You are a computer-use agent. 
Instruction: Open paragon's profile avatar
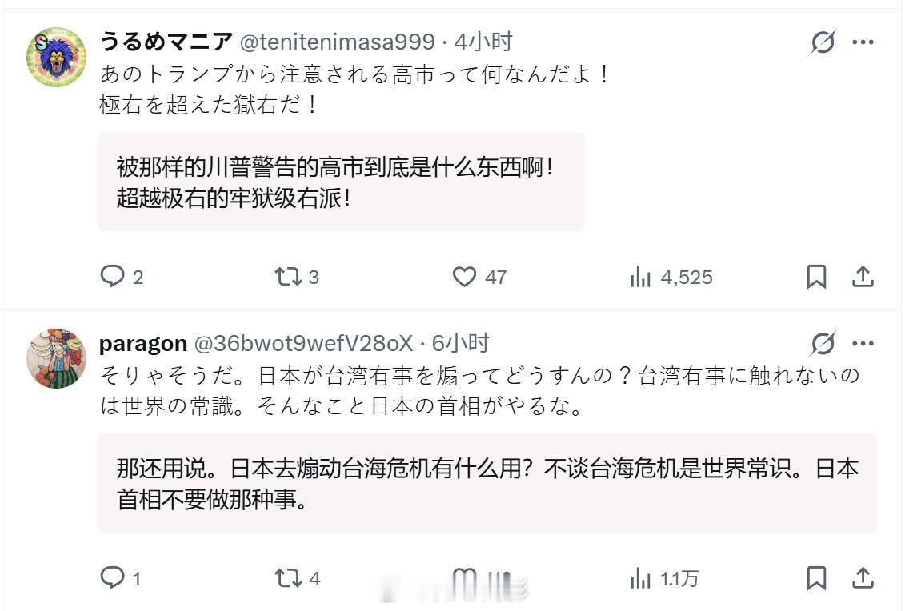click(56, 357)
